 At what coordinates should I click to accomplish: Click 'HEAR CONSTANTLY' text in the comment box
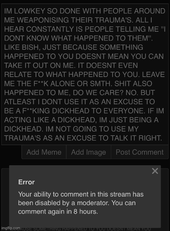pyautogui.click(x=39, y=29)
